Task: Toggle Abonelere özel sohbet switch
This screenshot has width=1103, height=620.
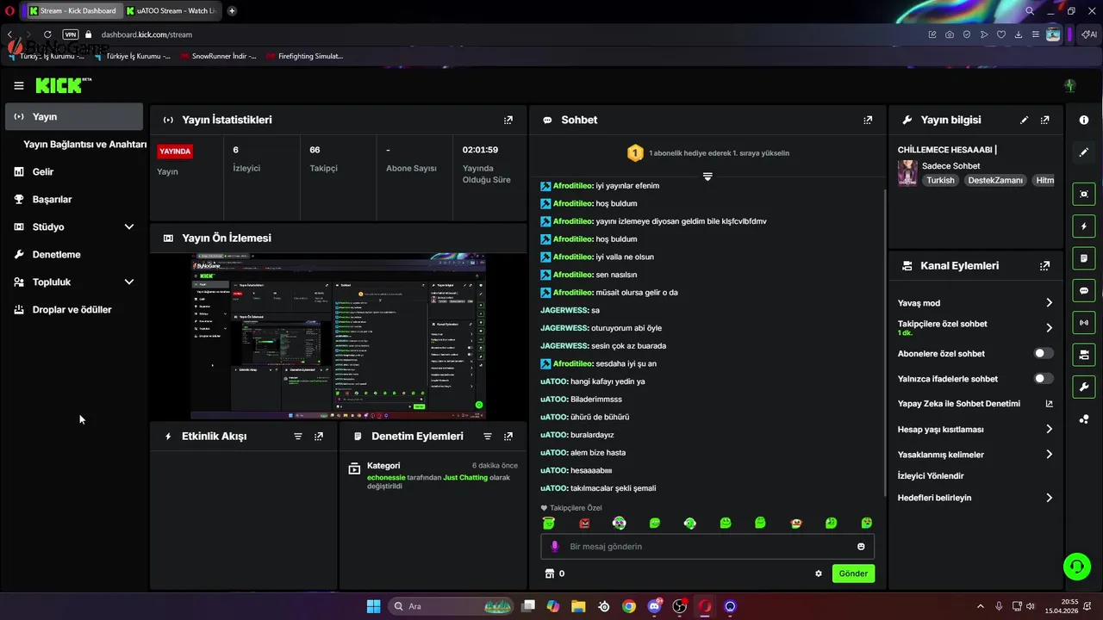Action: [1044, 353]
